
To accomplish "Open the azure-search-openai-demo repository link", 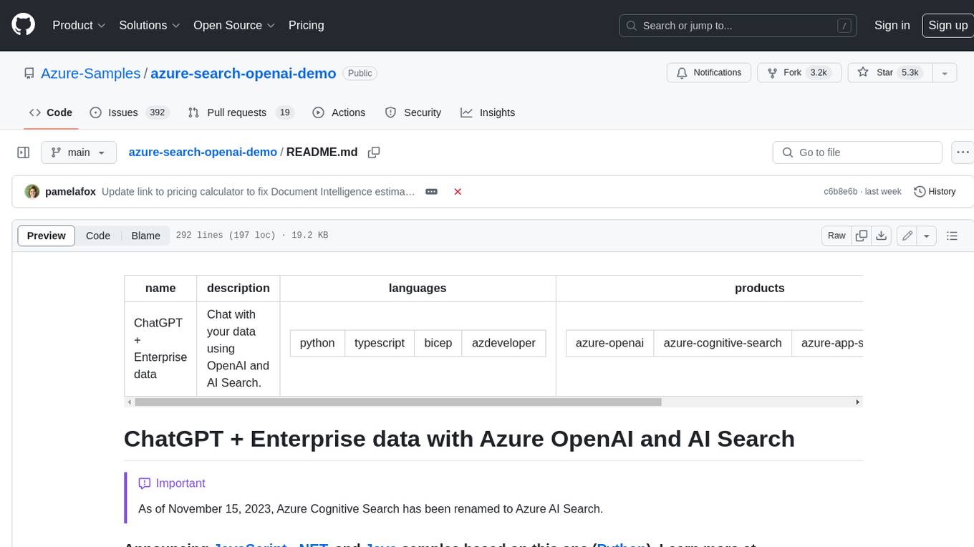I will tap(243, 73).
